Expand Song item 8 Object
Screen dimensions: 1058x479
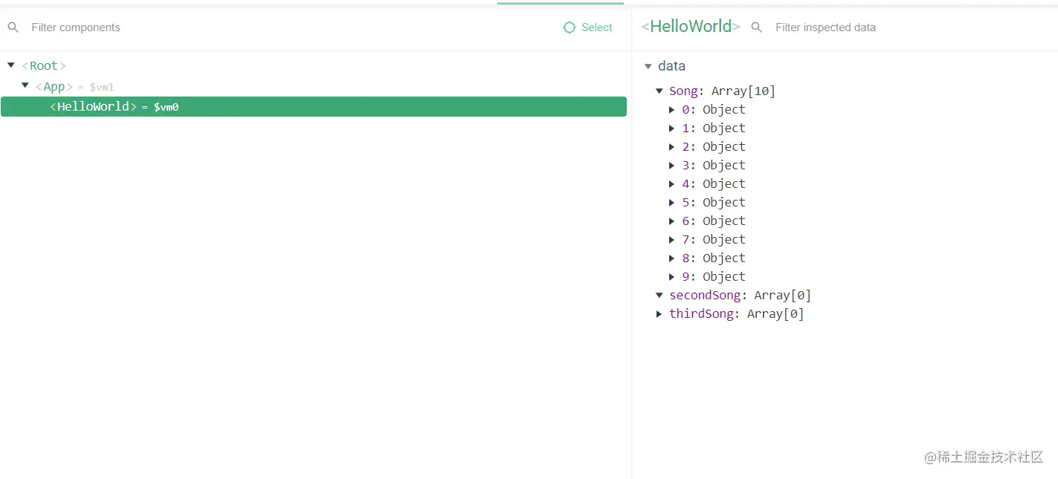pyautogui.click(x=672, y=258)
